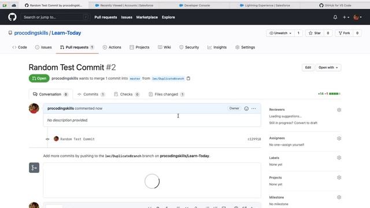
Task: Click the Reviewers gear icon
Action: [x=339, y=110]
